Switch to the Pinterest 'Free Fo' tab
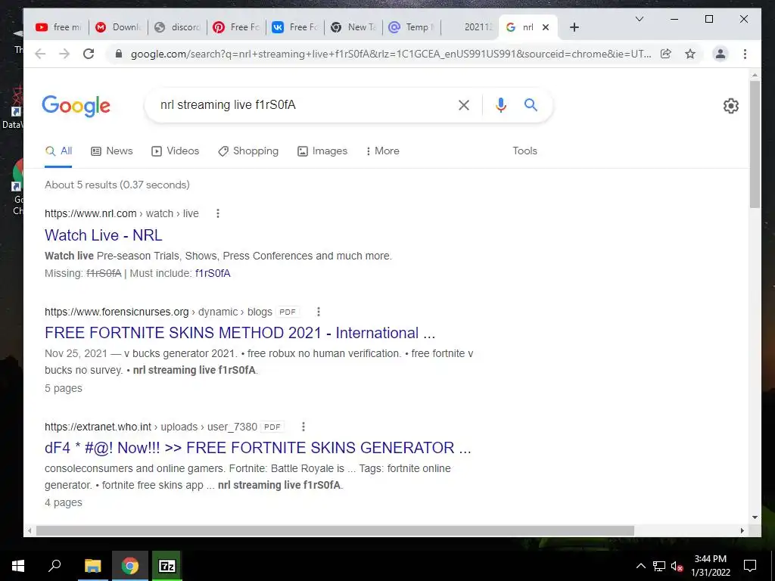This screenshot has height=581, width=775. point(237,27)
